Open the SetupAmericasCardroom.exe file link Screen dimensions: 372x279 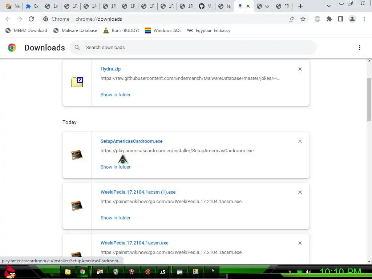(132, 141)
